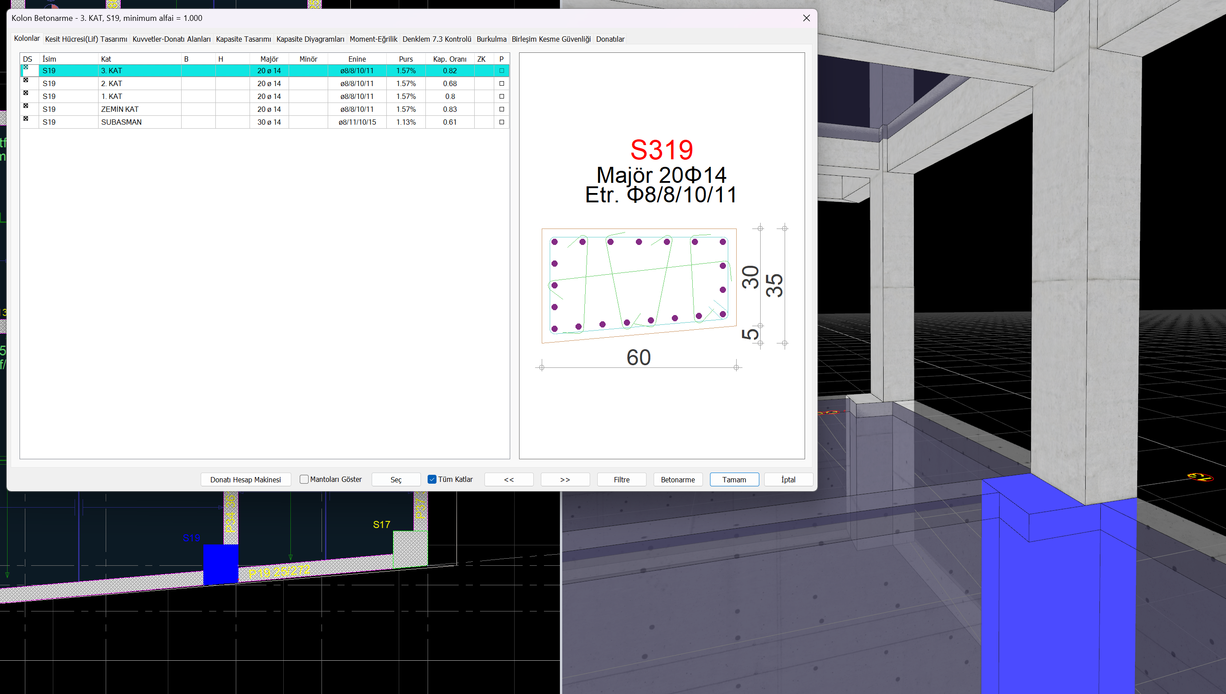Toggle P checkbox in the 2. KAT row

point(501,83)
